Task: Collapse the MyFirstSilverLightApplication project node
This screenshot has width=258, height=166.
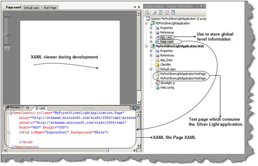Action: 146,23
